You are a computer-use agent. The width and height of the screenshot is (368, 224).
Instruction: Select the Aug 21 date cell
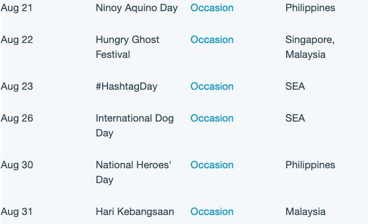(16, 8)
